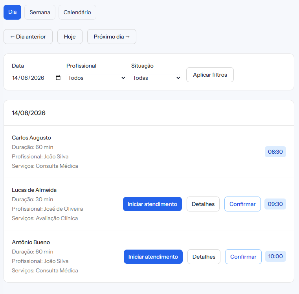Start atendimento for Antônio Bueno
299x294 pixels.
pyautogui.click(x=153, y=257)
